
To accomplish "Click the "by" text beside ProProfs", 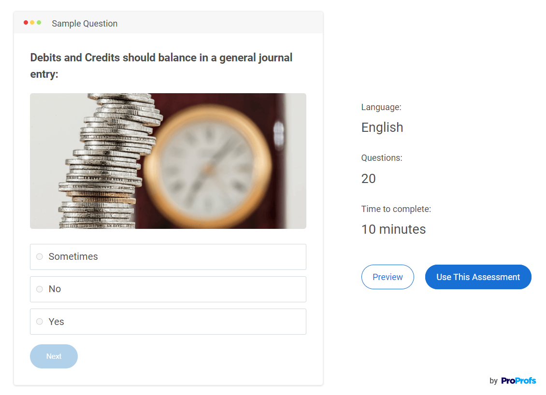I will coord(493,381).
